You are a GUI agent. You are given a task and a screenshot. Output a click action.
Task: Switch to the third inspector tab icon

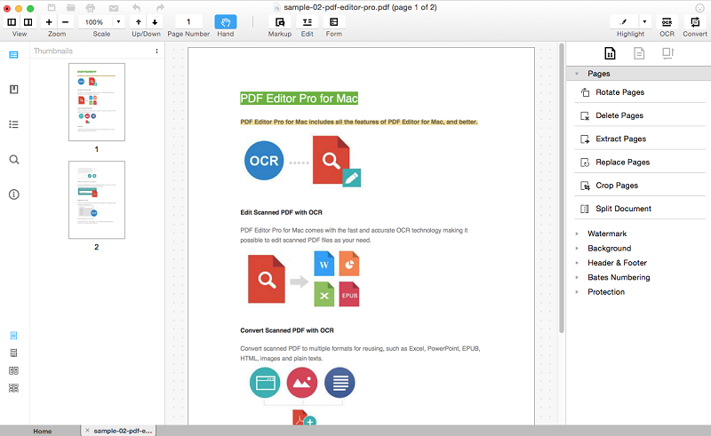668,53
